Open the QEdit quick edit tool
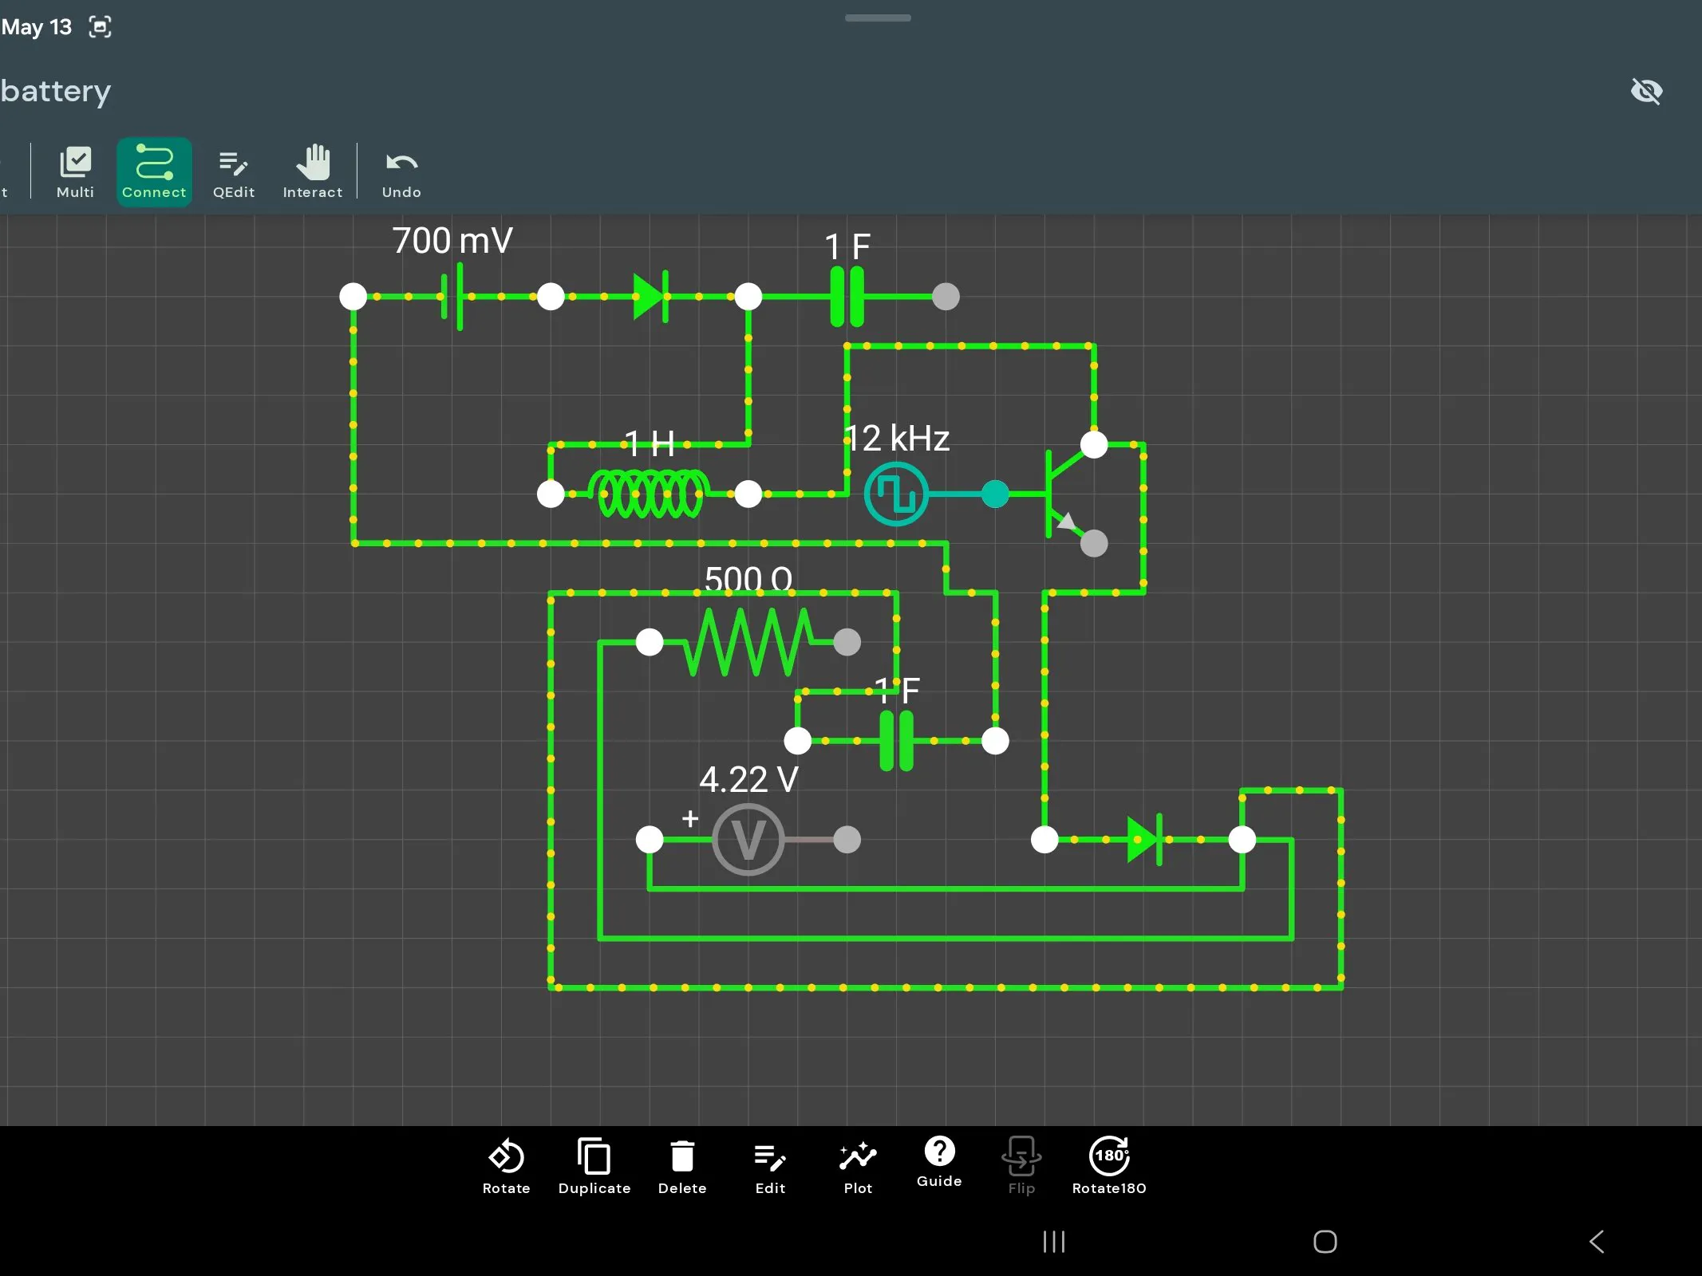 (234, 172)
